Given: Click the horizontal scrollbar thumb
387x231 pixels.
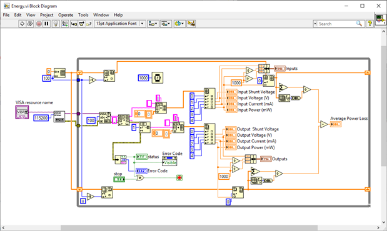Looking at the screenshot, I should coord(189,227).
